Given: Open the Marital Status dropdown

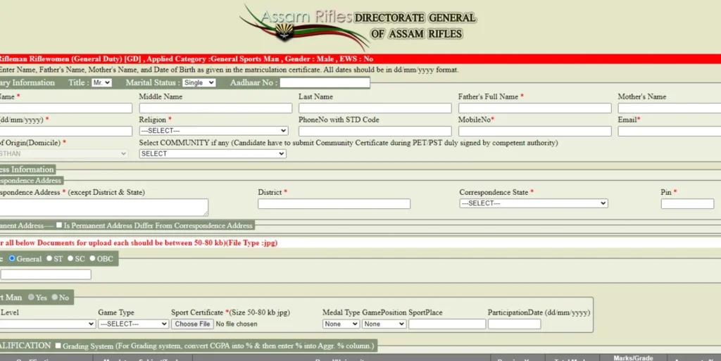Looking at the screenshot, I should [199, 82].
